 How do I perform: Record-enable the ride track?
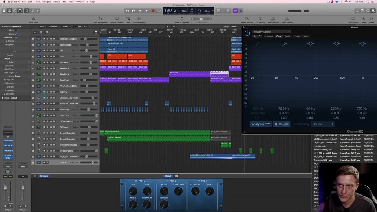pyautogui.click(x=54, y=51)
